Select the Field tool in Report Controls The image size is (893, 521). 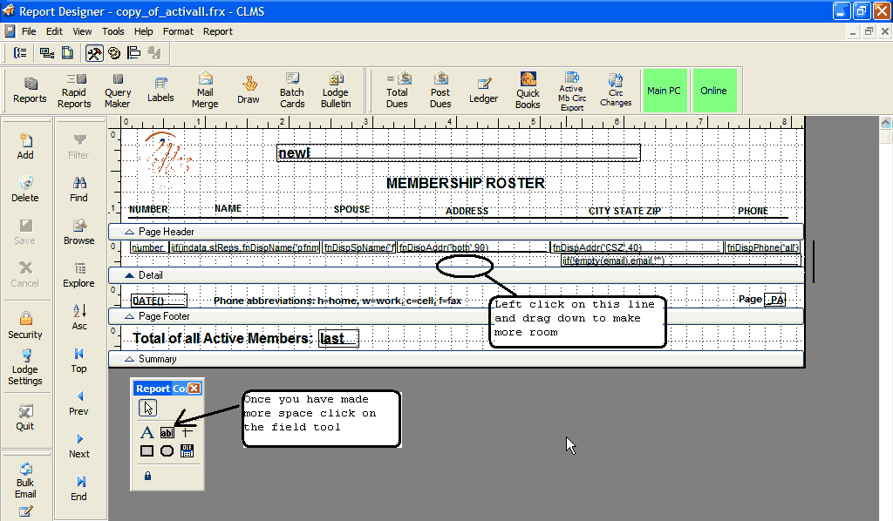[167, 432]
